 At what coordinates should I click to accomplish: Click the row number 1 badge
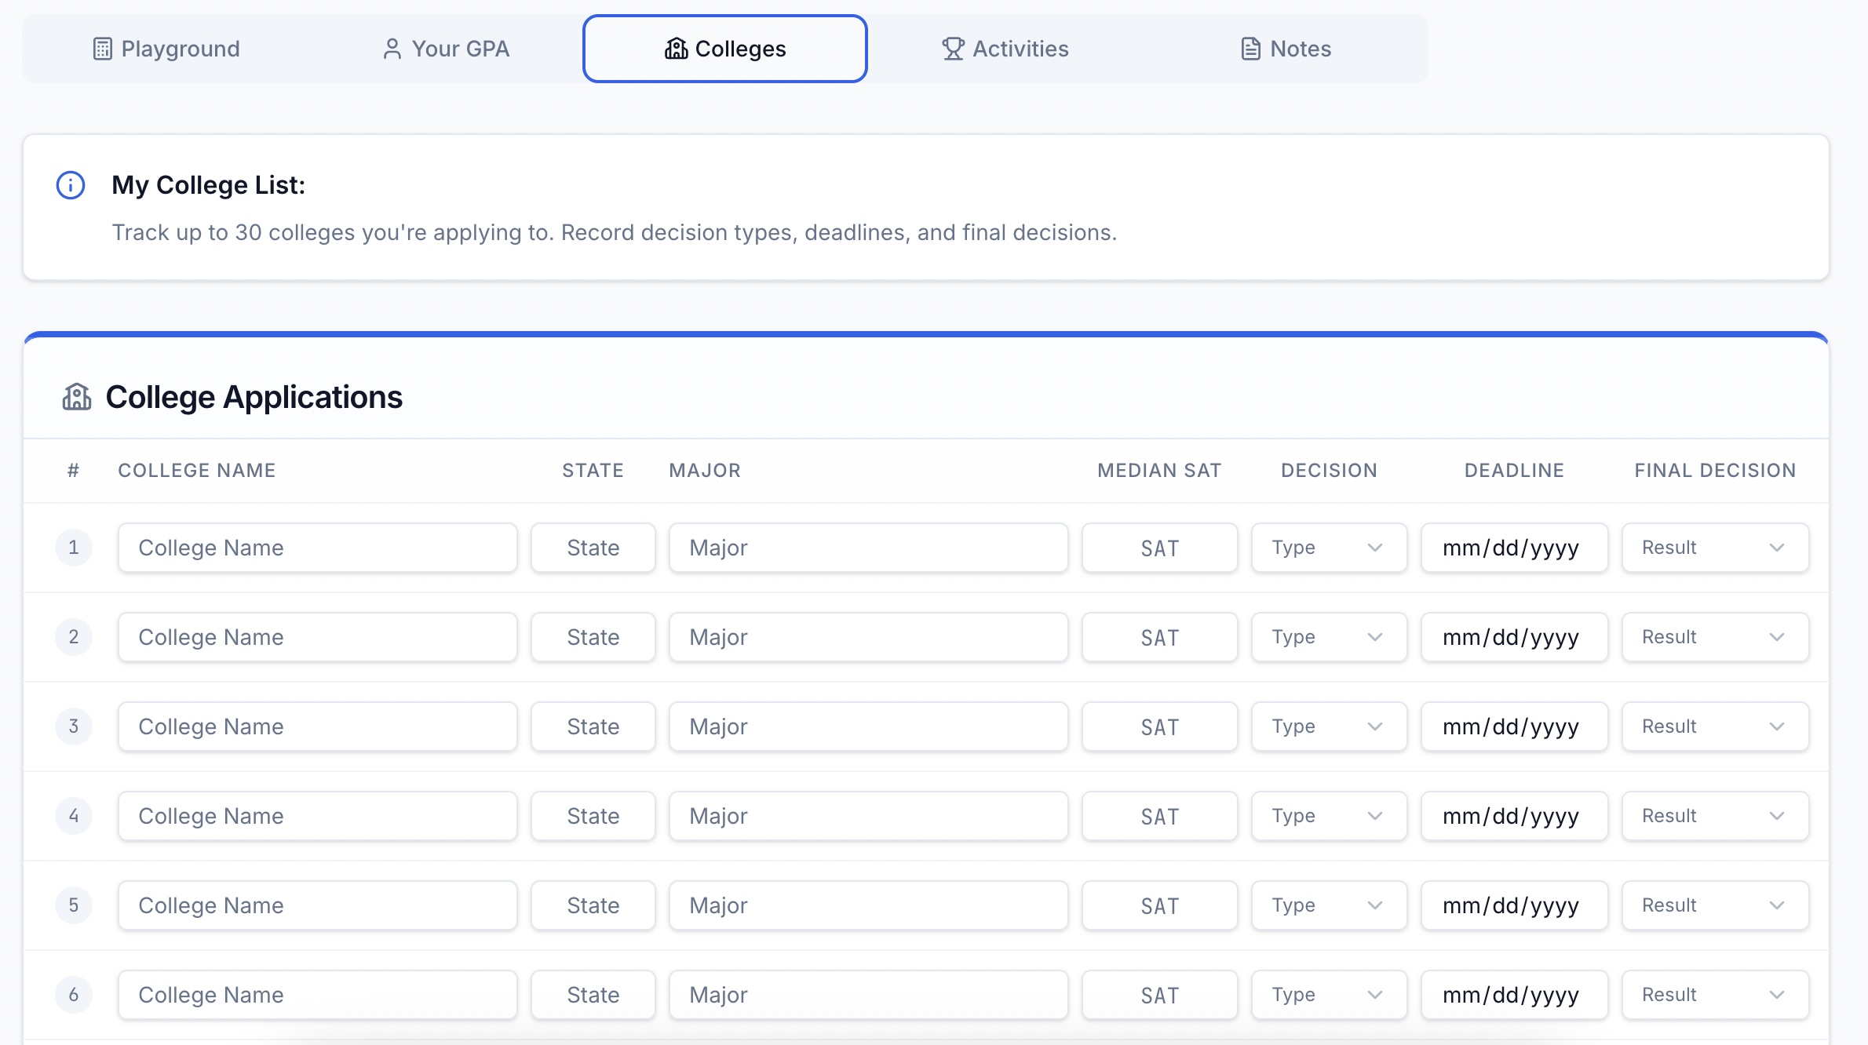pos(74,548)
